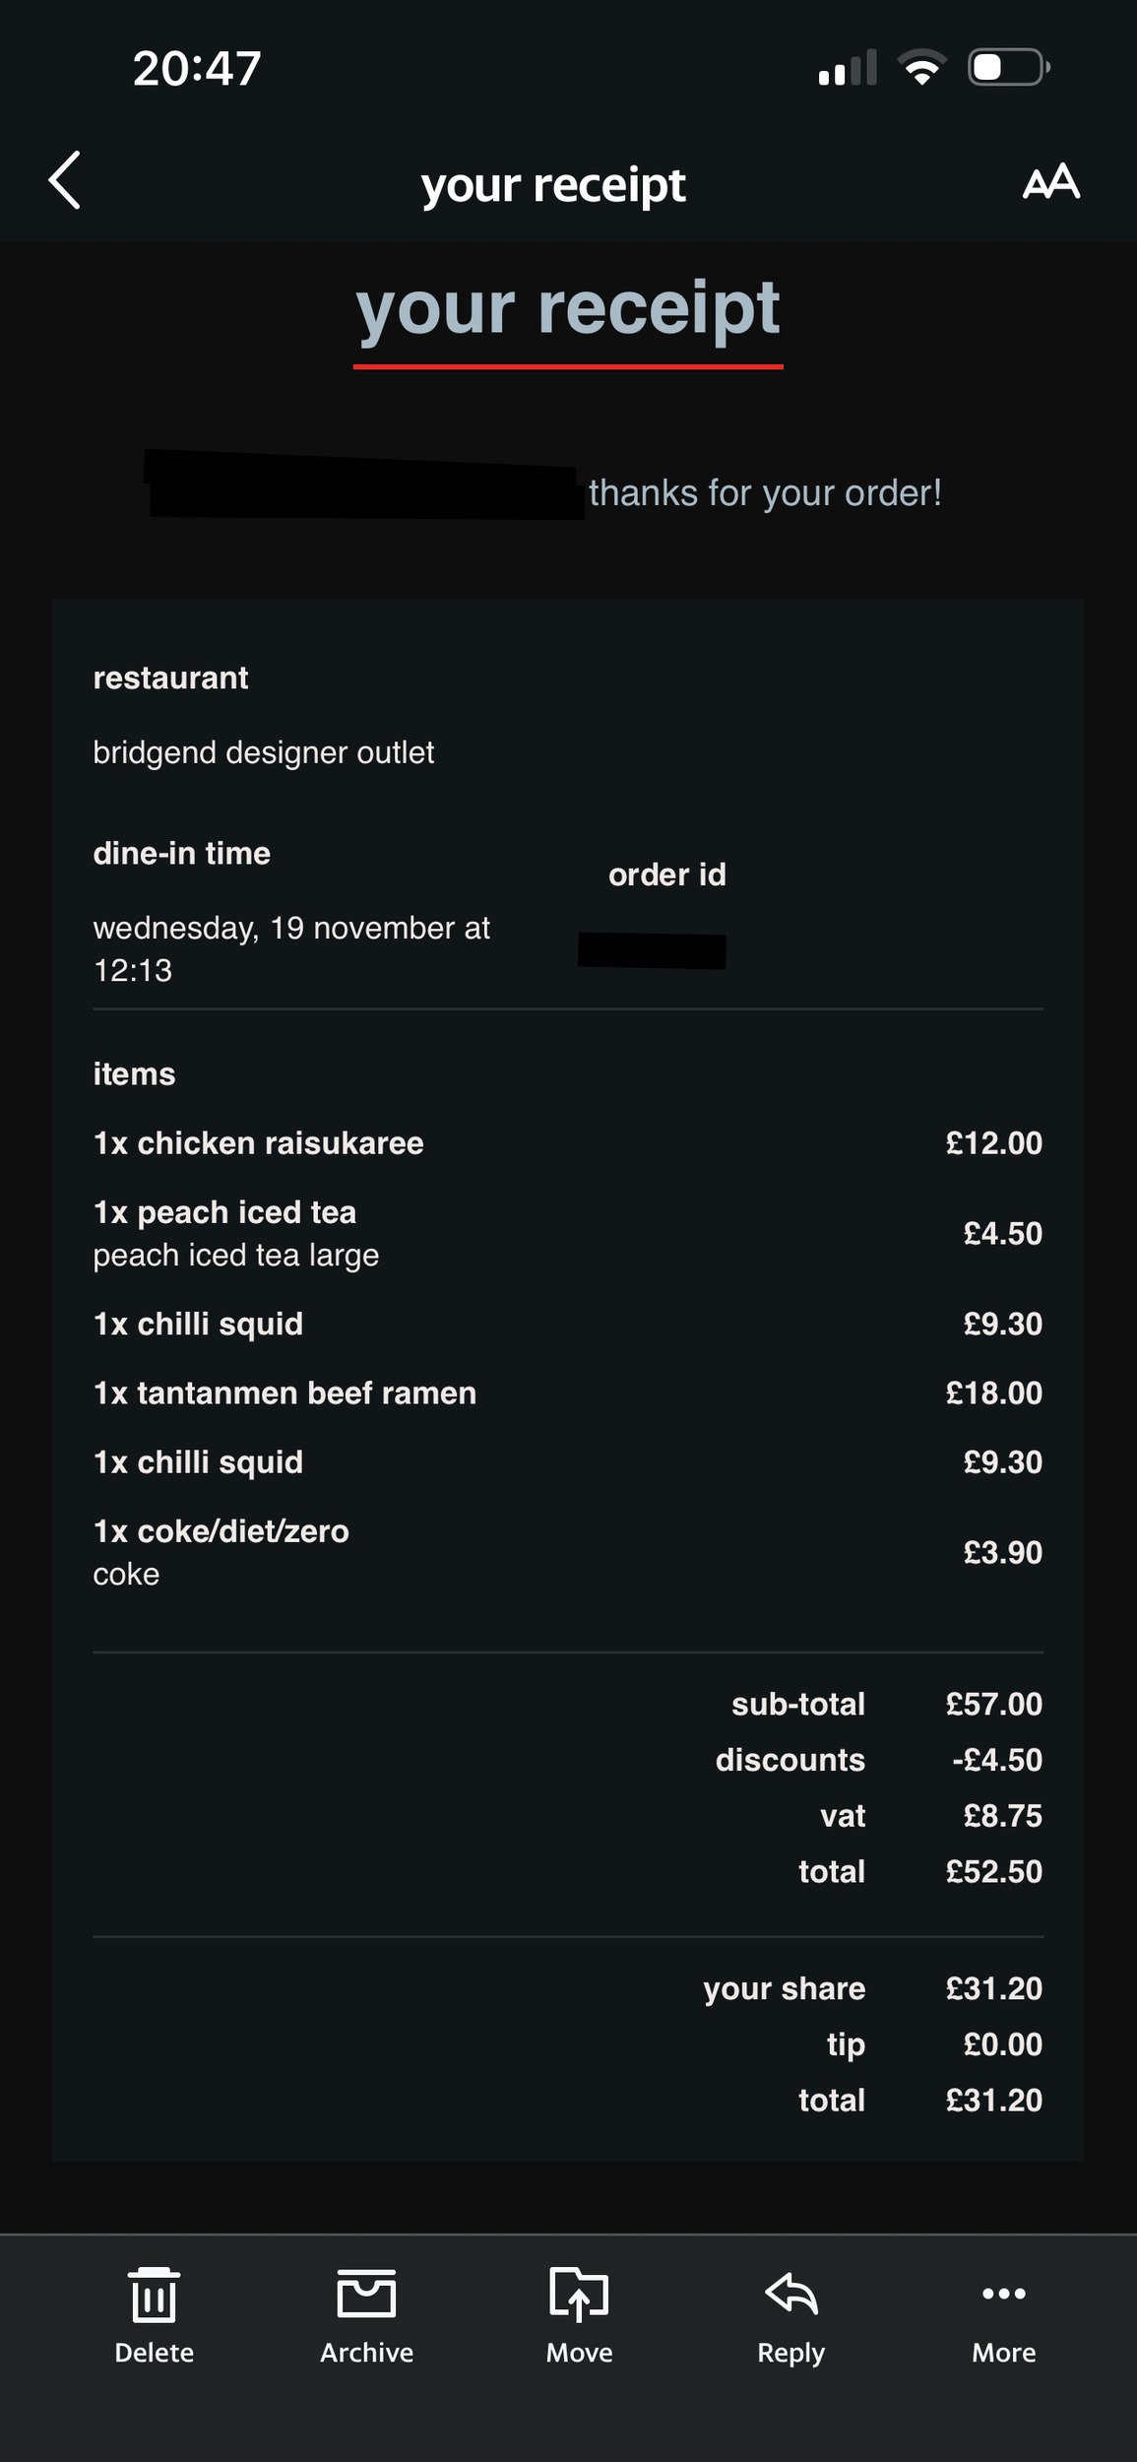Screen dimensions: 1137x2462
Task: Select the chicken raisukaree item line
Action: pos(259,1143)
